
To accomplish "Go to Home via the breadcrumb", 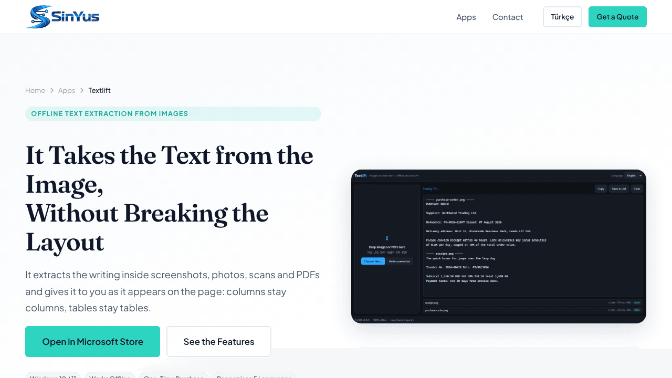I will point(35,90).
